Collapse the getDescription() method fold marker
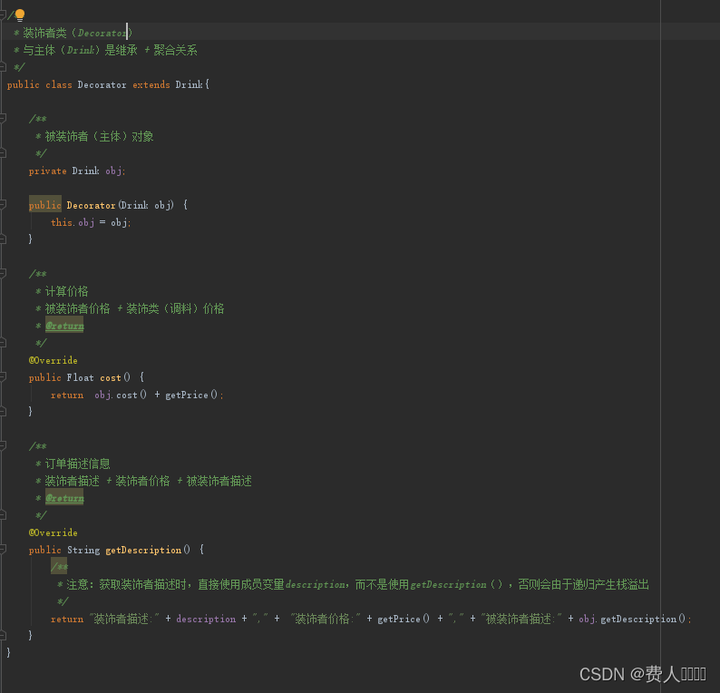This screenshot has width=720, height=693. 3,550
